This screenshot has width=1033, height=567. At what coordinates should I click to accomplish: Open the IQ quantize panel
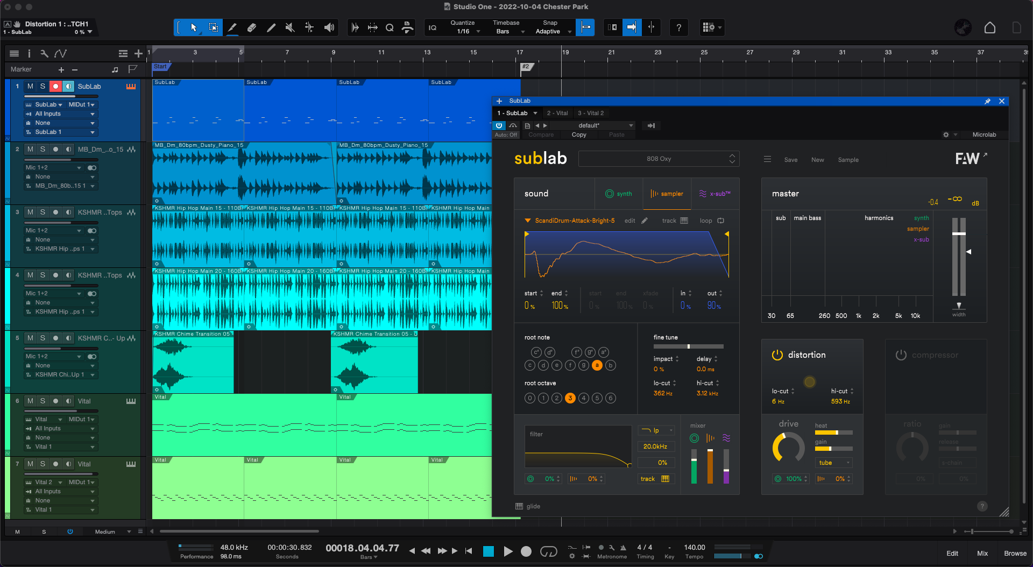coord(433,27)
